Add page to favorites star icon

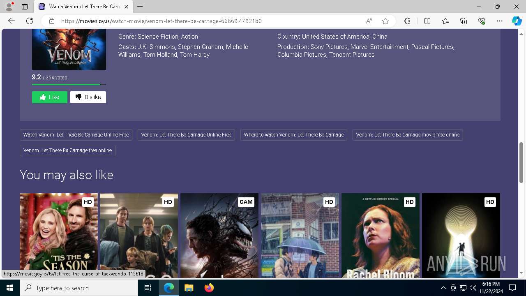point(385,21)
